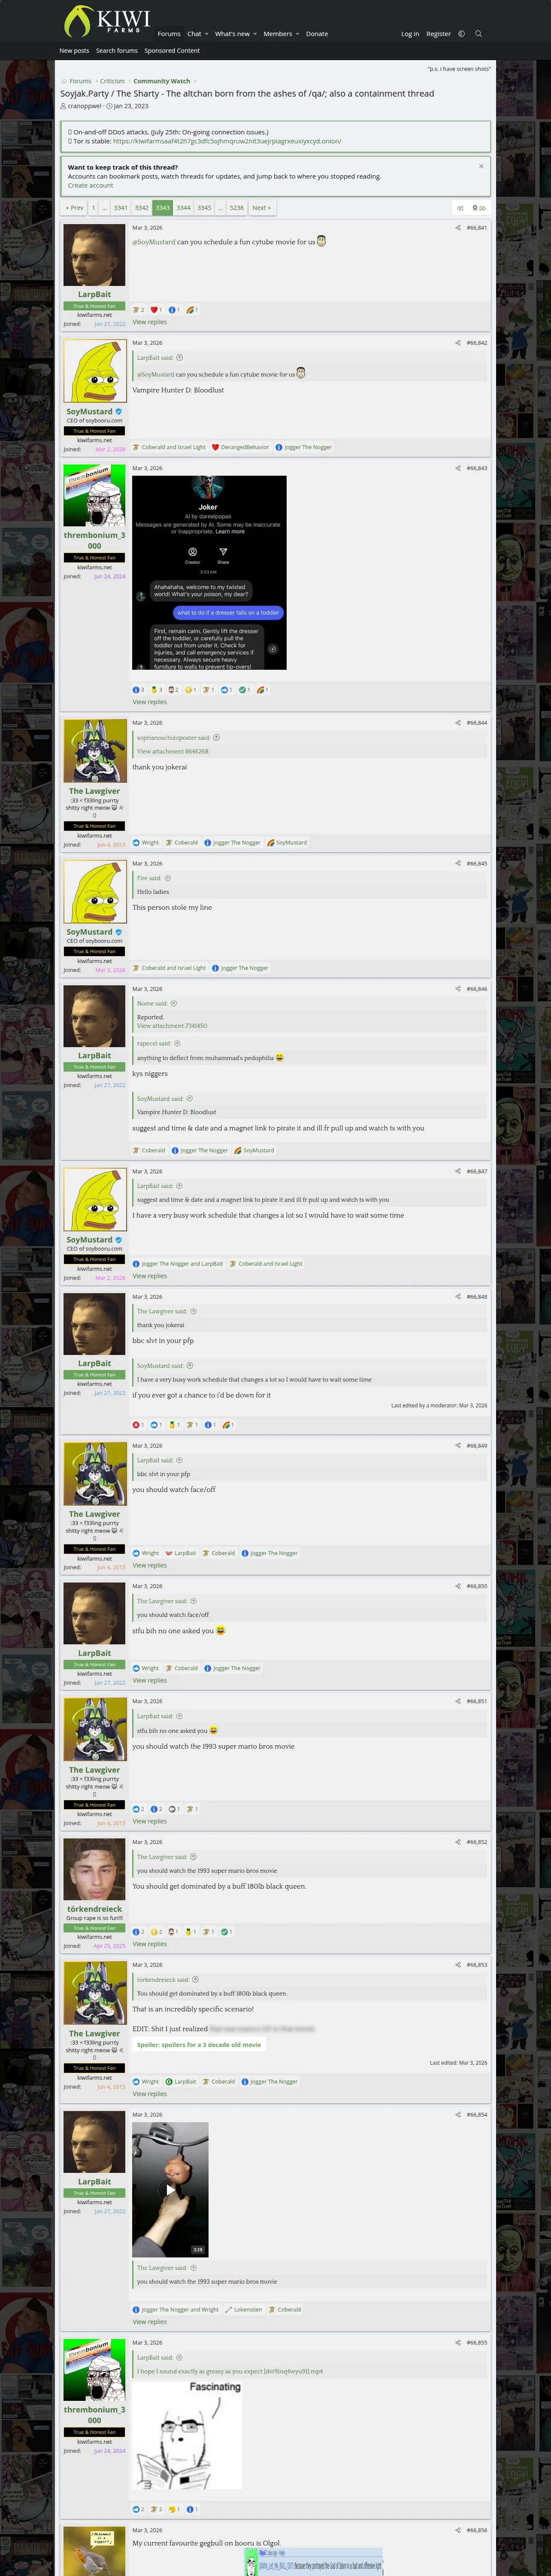The height and width of the screenshot is (2576, 551).
Task: Open the 'Fascinating' image in post #66,855
Action: pyautogui.click(x=188, y=2435)
